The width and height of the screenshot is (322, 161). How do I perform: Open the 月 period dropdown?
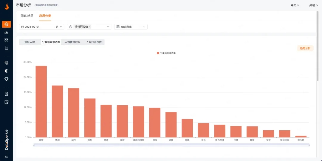59,27
